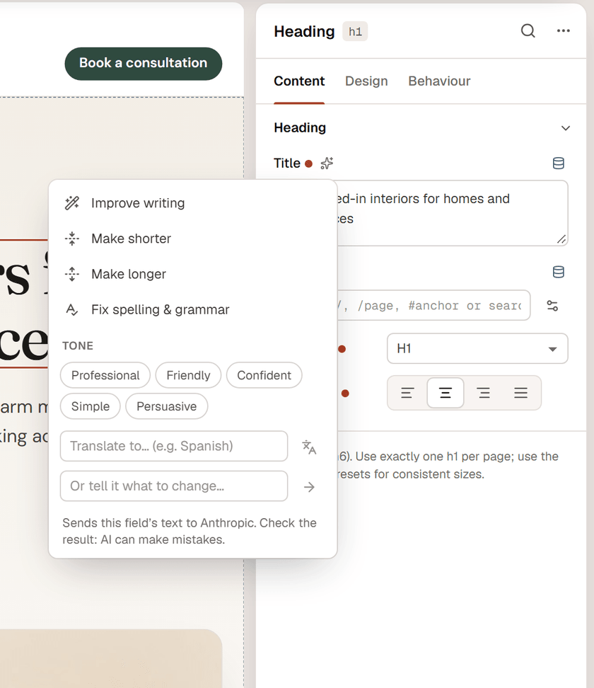Click the search icon in Heading panel
The height and width of the screenshot is (688, 594).
[x=528, y=30]
